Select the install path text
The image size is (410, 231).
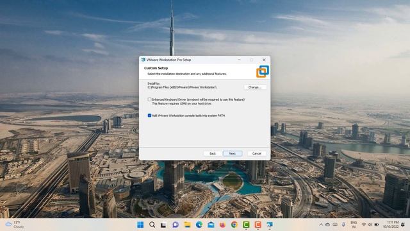point(182,87)
